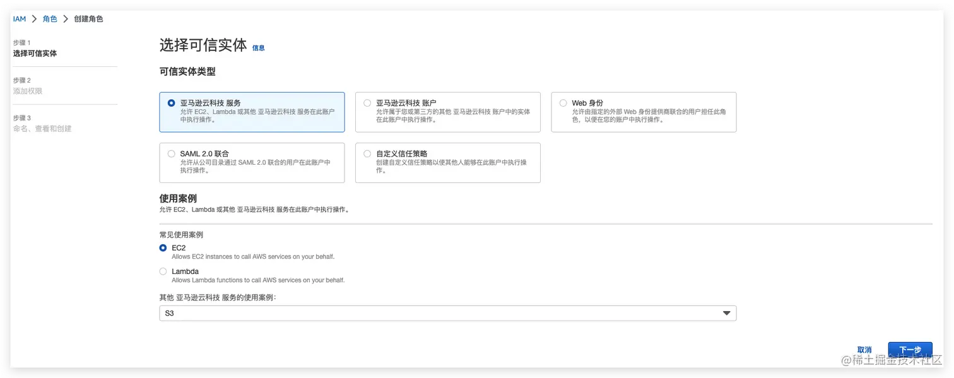The image size is (954, 378).
Task: Click the 选择可信实体 page title
Action: [x=203, y=45]
